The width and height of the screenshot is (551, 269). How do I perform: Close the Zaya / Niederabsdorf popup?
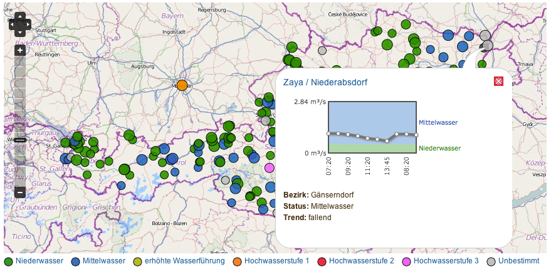pos(498,82)
